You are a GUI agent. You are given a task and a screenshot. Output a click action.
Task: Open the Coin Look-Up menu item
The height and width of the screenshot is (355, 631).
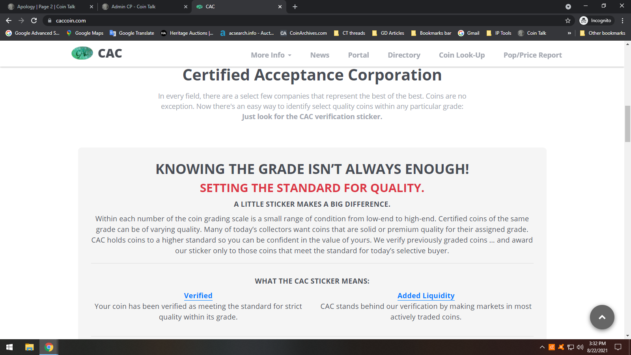[461, 55]
